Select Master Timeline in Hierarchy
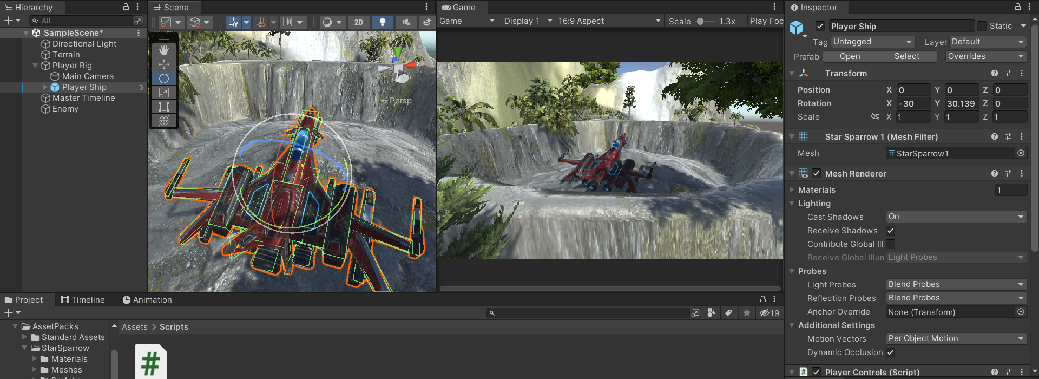Image resolution: width=1039 pixels, height=379 pixels. 83,98
